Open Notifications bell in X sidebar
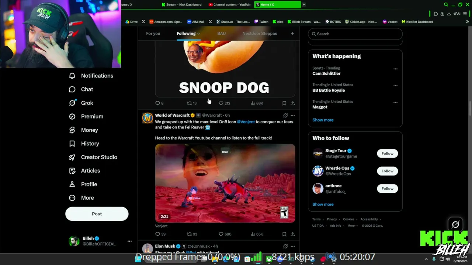472x265 pixels. 72,76
